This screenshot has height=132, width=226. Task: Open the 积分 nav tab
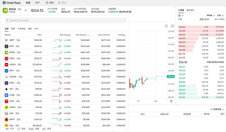point(62,3)
